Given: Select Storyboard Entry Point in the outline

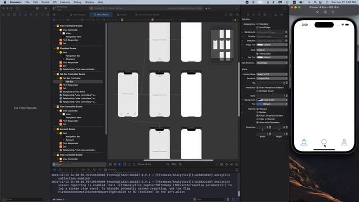Looking at the screenshot, I should pos(73,92).
